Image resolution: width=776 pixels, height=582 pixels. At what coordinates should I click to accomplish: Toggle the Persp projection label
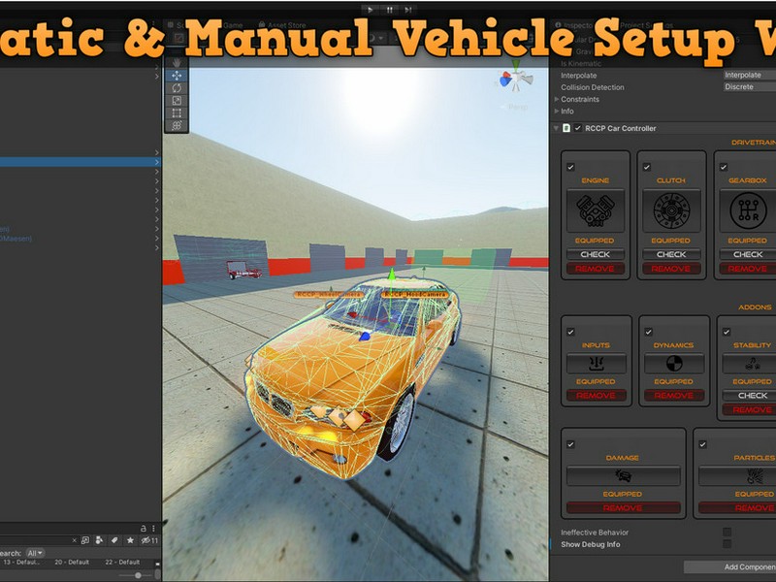[x=518, y=107]
